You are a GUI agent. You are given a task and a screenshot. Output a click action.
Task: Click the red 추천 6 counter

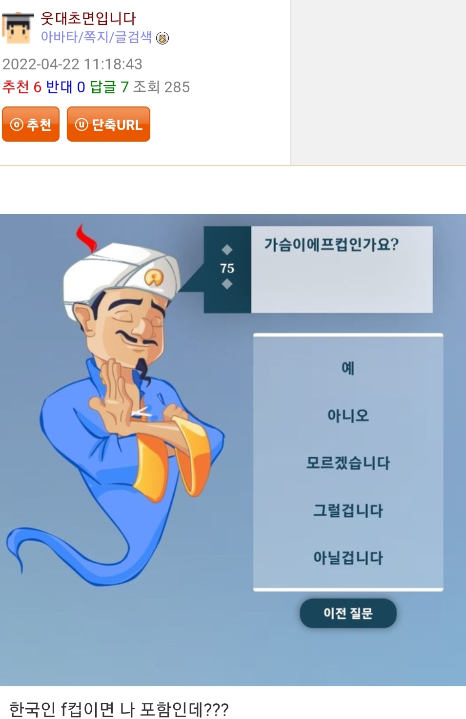22,87
